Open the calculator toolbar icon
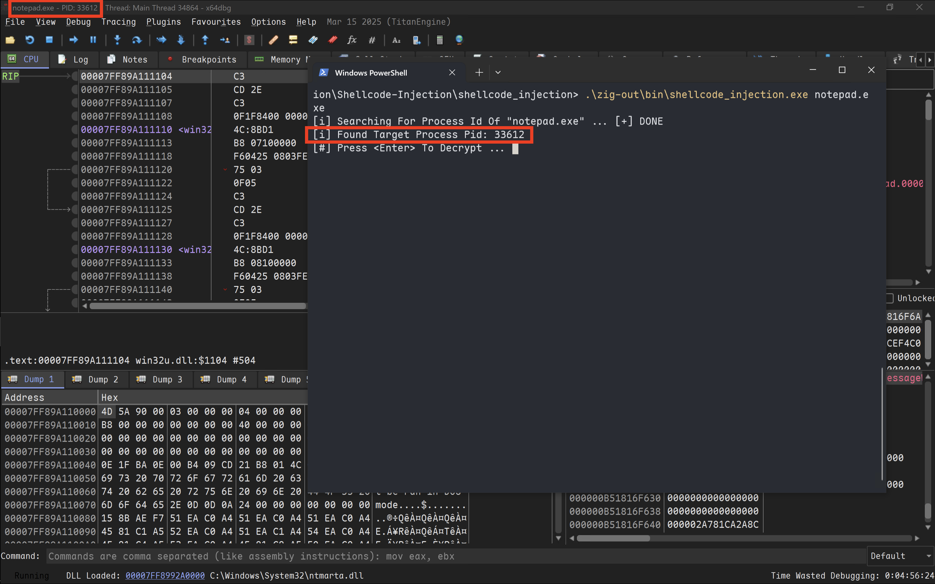 (440, 40)
